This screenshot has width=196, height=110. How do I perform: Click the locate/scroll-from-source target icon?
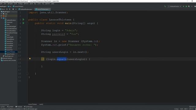7,9
